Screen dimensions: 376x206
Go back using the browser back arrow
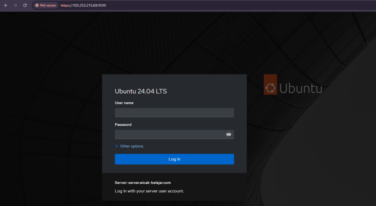point(6,5)
